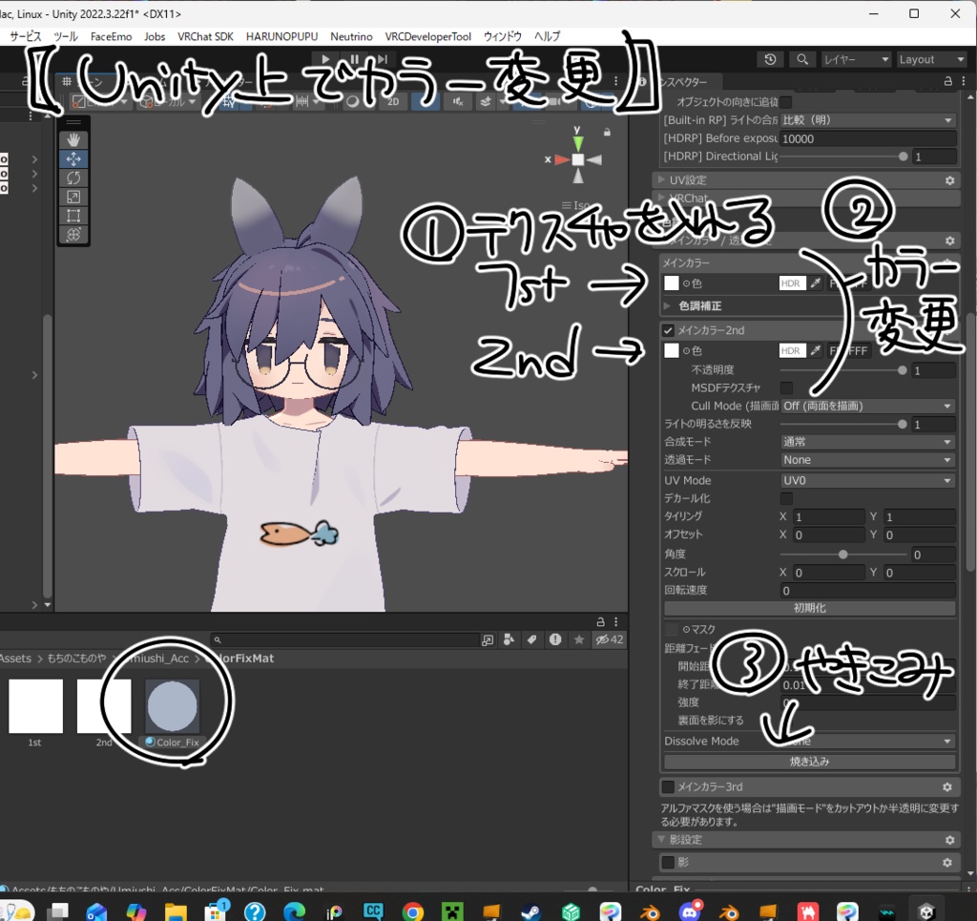The image size is (977, 921).
Task: Select the Rect tool
Action: (73, 216)
